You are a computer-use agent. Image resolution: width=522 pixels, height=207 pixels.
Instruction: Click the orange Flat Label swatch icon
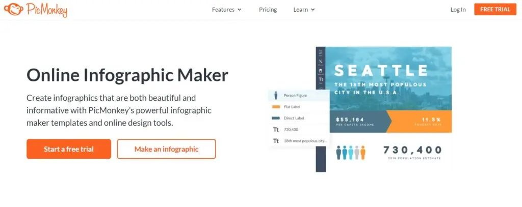276,107
